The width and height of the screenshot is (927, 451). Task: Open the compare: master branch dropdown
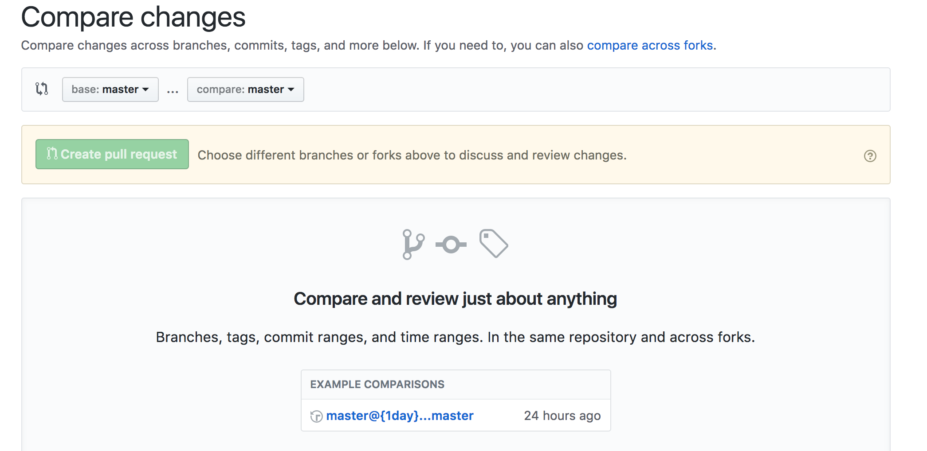246,89
